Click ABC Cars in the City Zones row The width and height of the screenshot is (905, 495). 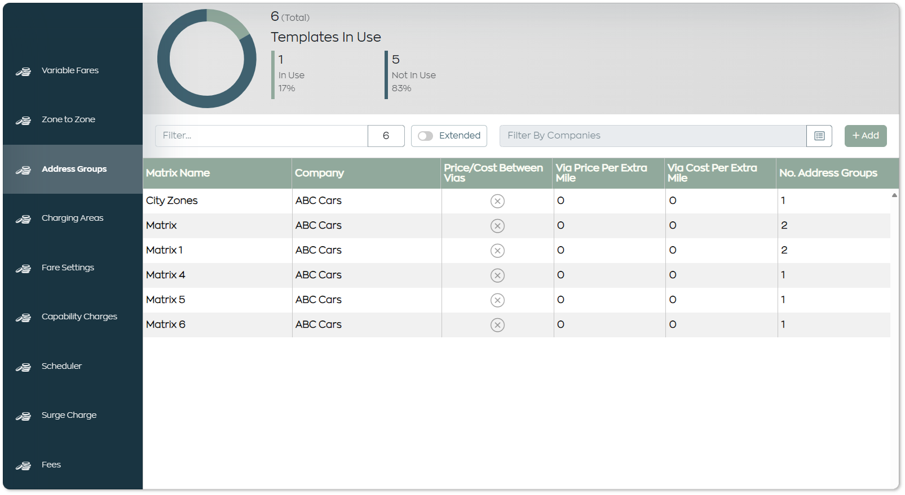click(x=319, y=200)
